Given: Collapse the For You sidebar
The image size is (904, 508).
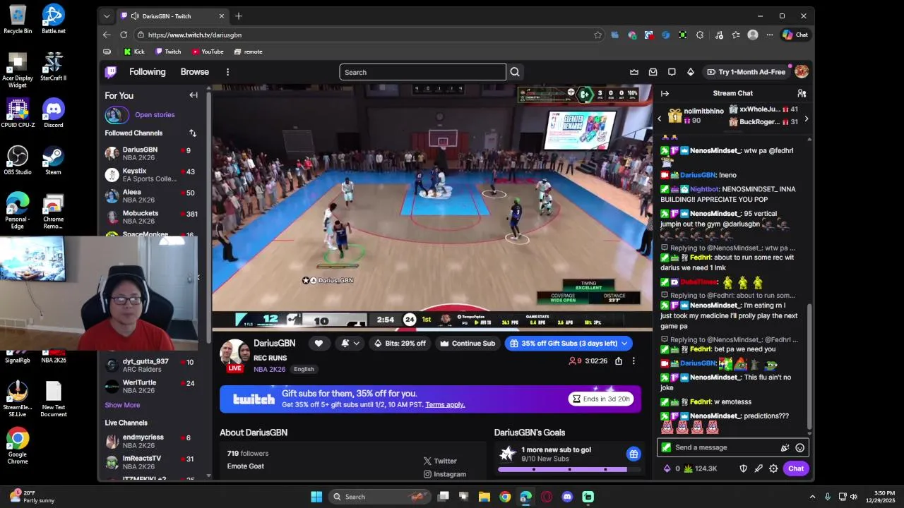Looking at the screenshot, I should pyautogui.click(x=194, y=95).
